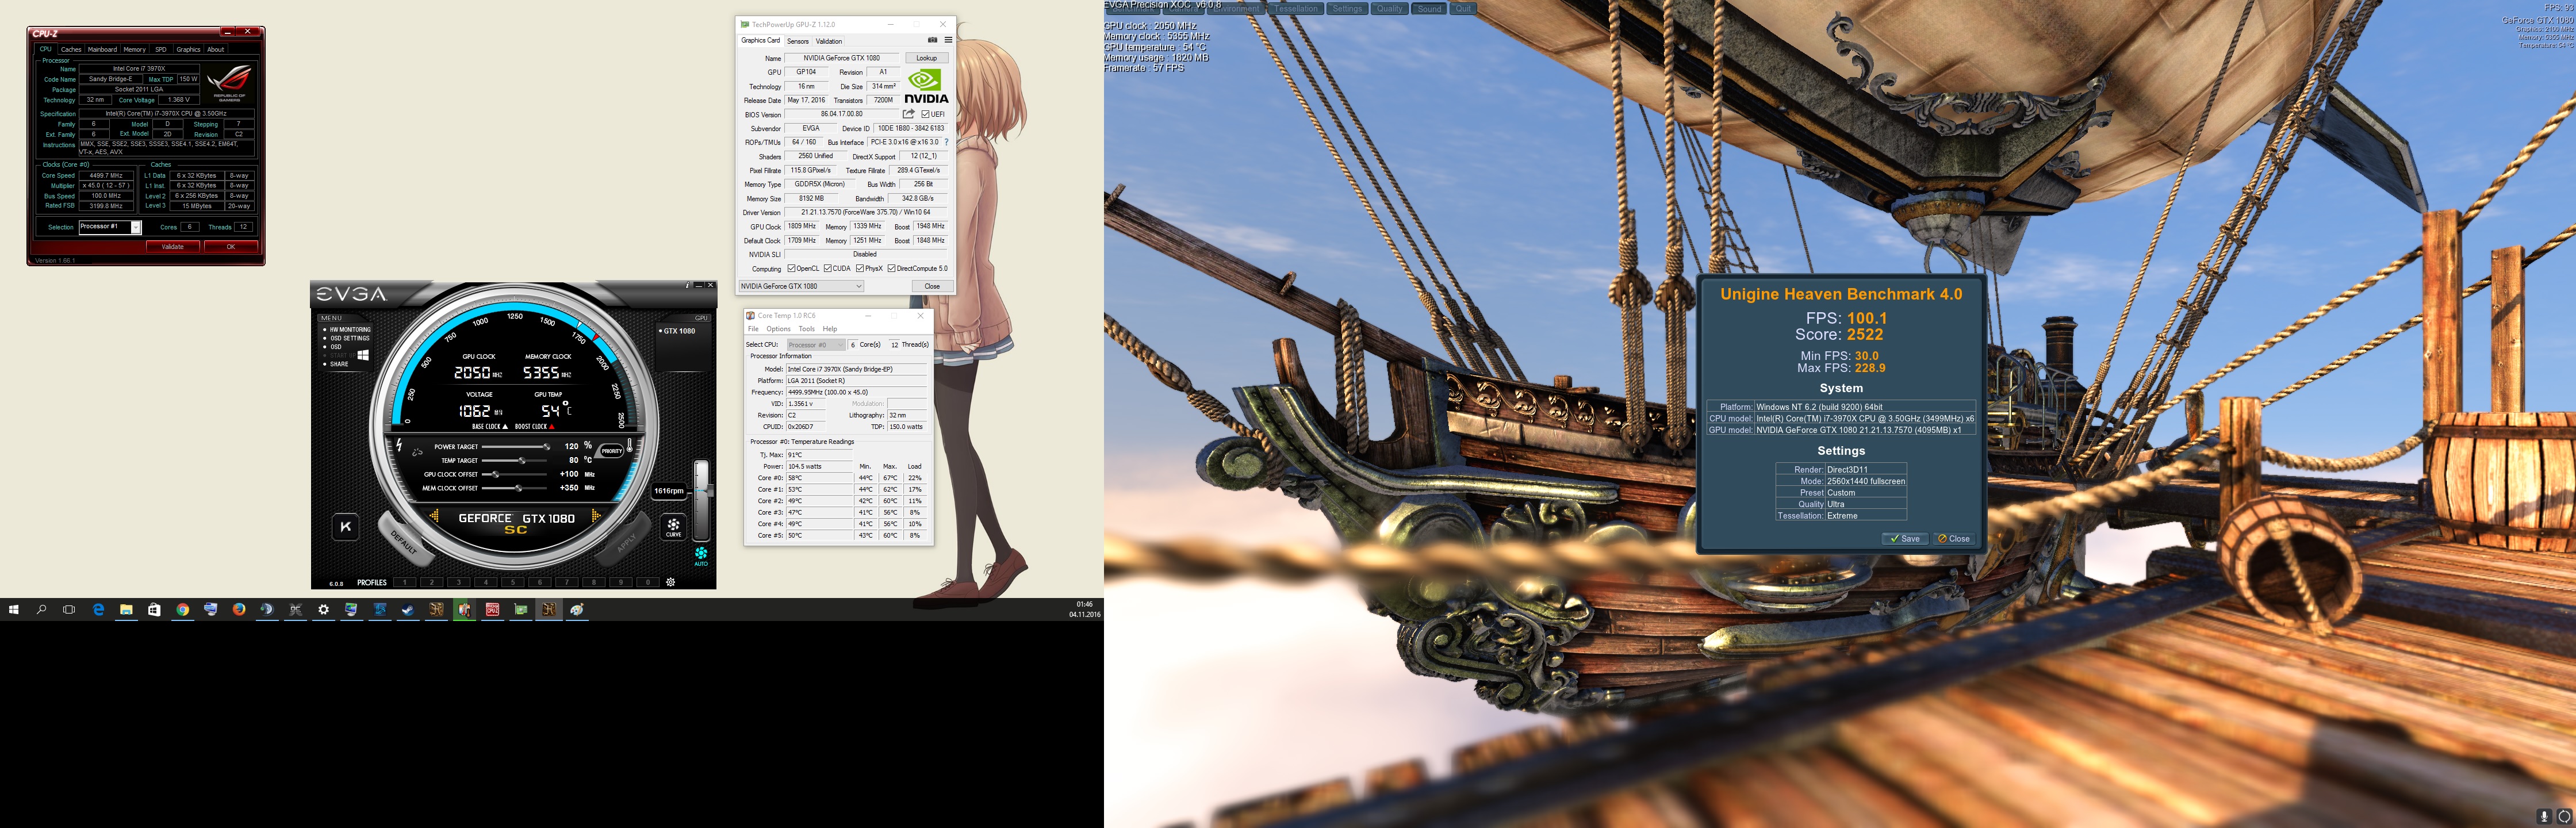Open Task View on the taskbar
Screen dimensions: 2576x828
coord(69,609)
